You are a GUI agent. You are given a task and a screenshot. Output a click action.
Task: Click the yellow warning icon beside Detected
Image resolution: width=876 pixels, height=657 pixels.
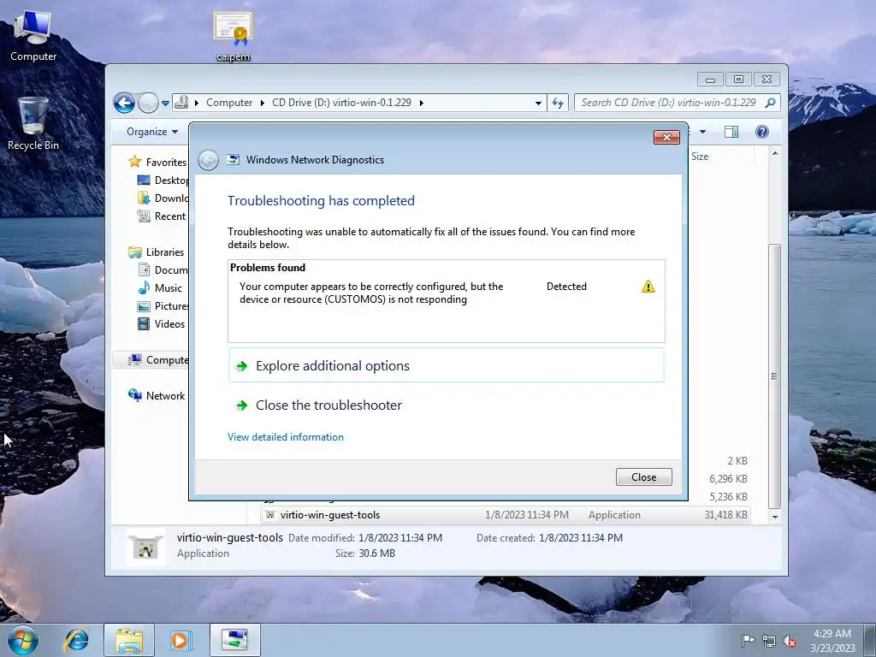pyautogui.click(x=648, y=287)
